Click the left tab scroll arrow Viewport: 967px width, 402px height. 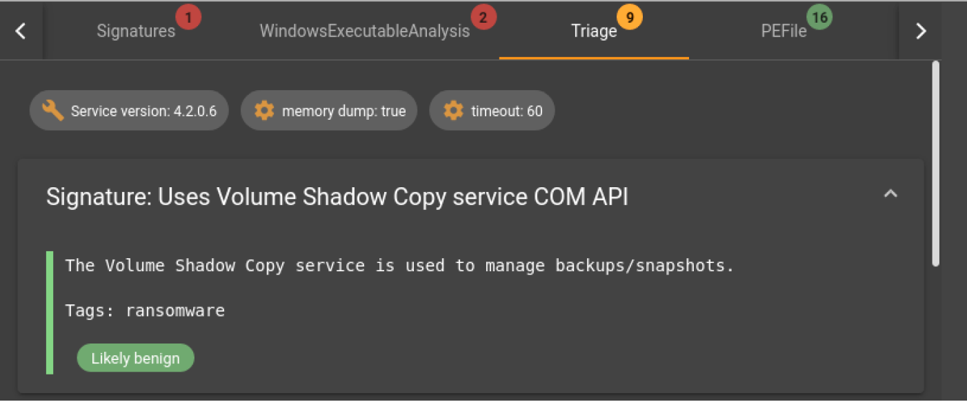click(x=21, y=31)
